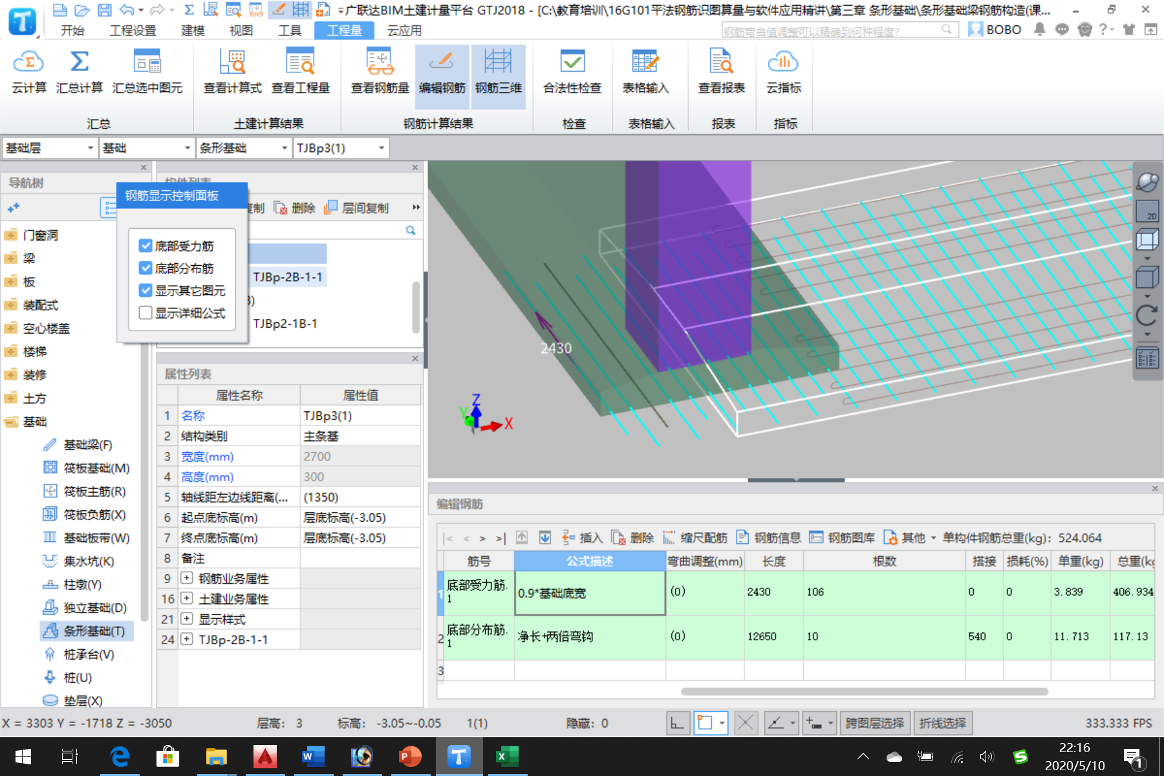Open Excel from Windows taskbar
This screenshot has width=1164, height=776.
[x=506, y=756]
